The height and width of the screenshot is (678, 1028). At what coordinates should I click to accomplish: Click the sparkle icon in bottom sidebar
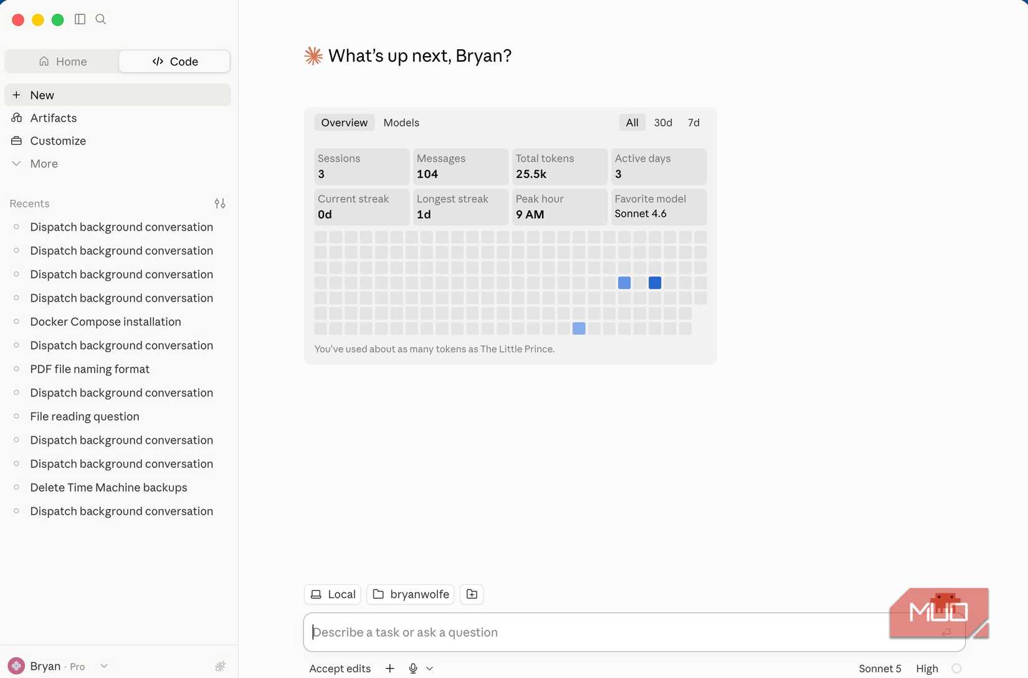click(221, 666)
